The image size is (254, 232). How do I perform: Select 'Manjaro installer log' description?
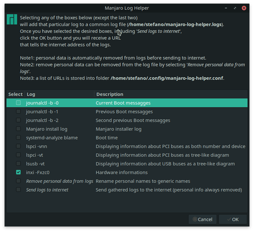click(119, 129)
